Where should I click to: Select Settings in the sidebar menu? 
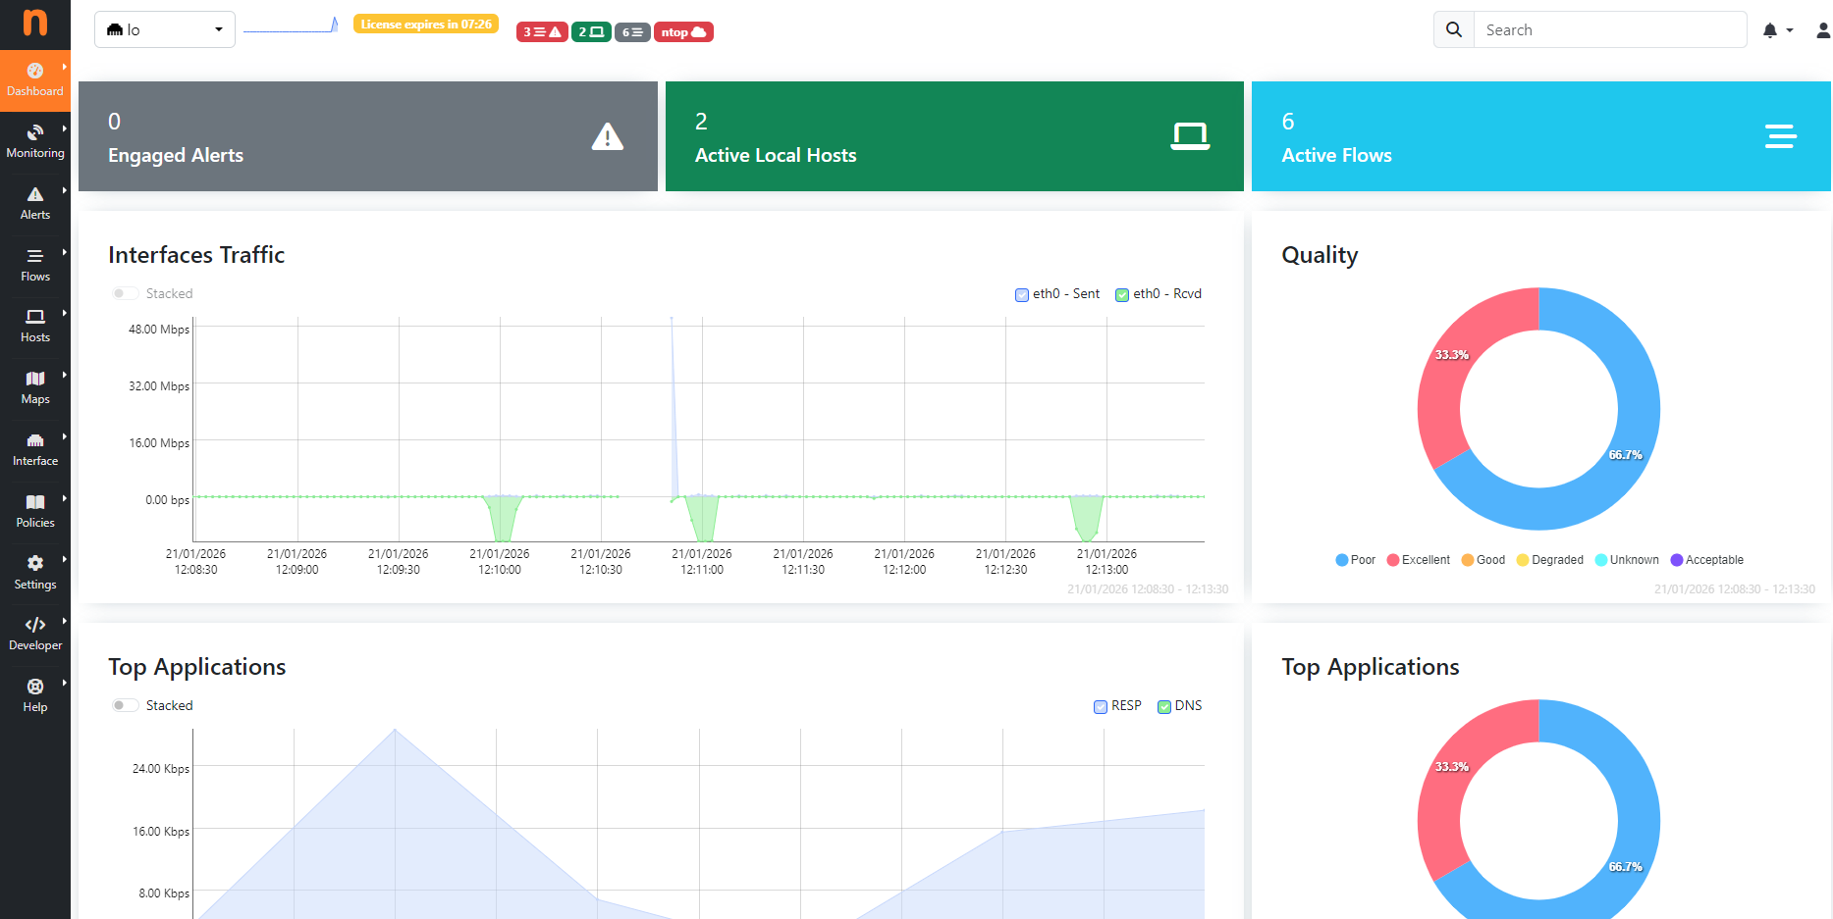[35, 573]
